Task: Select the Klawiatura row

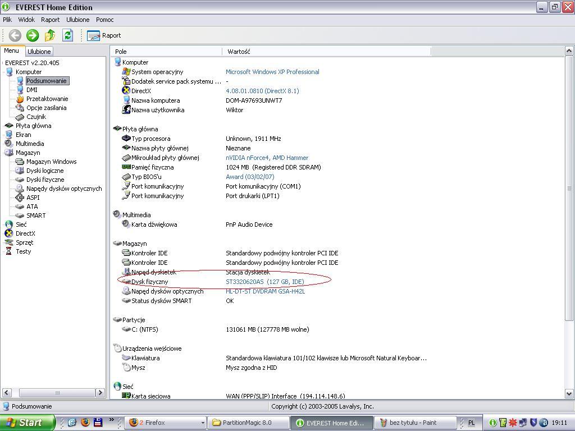Action: click(274, 357)
